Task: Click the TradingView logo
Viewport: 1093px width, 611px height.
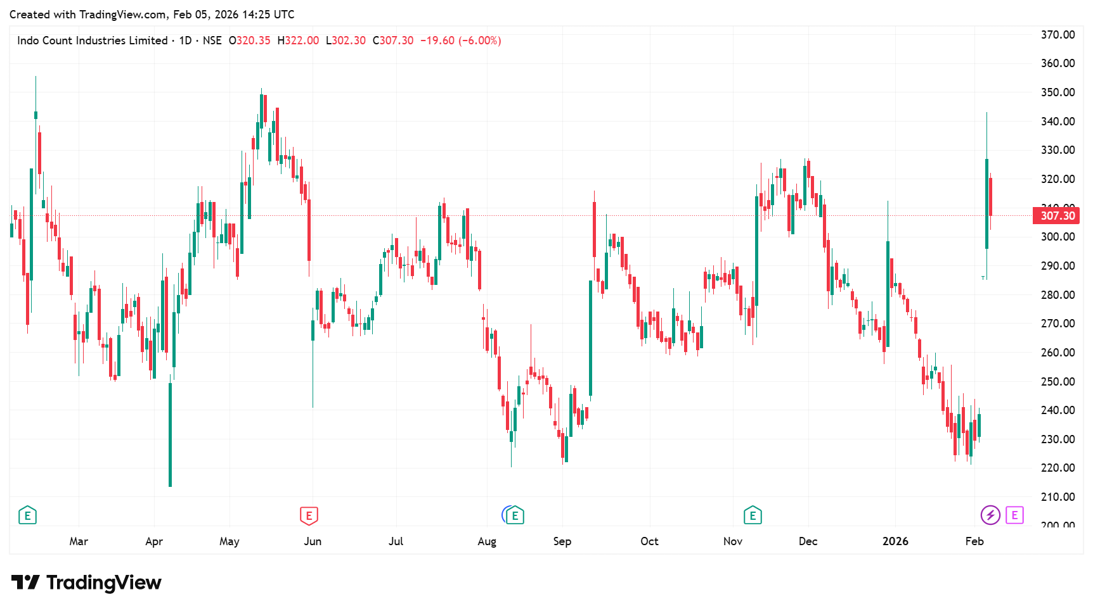Action: [87, 583]
